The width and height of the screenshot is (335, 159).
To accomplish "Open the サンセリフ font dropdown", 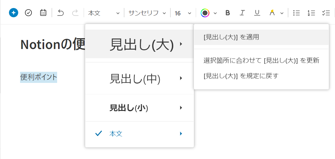I will point(147,13).
